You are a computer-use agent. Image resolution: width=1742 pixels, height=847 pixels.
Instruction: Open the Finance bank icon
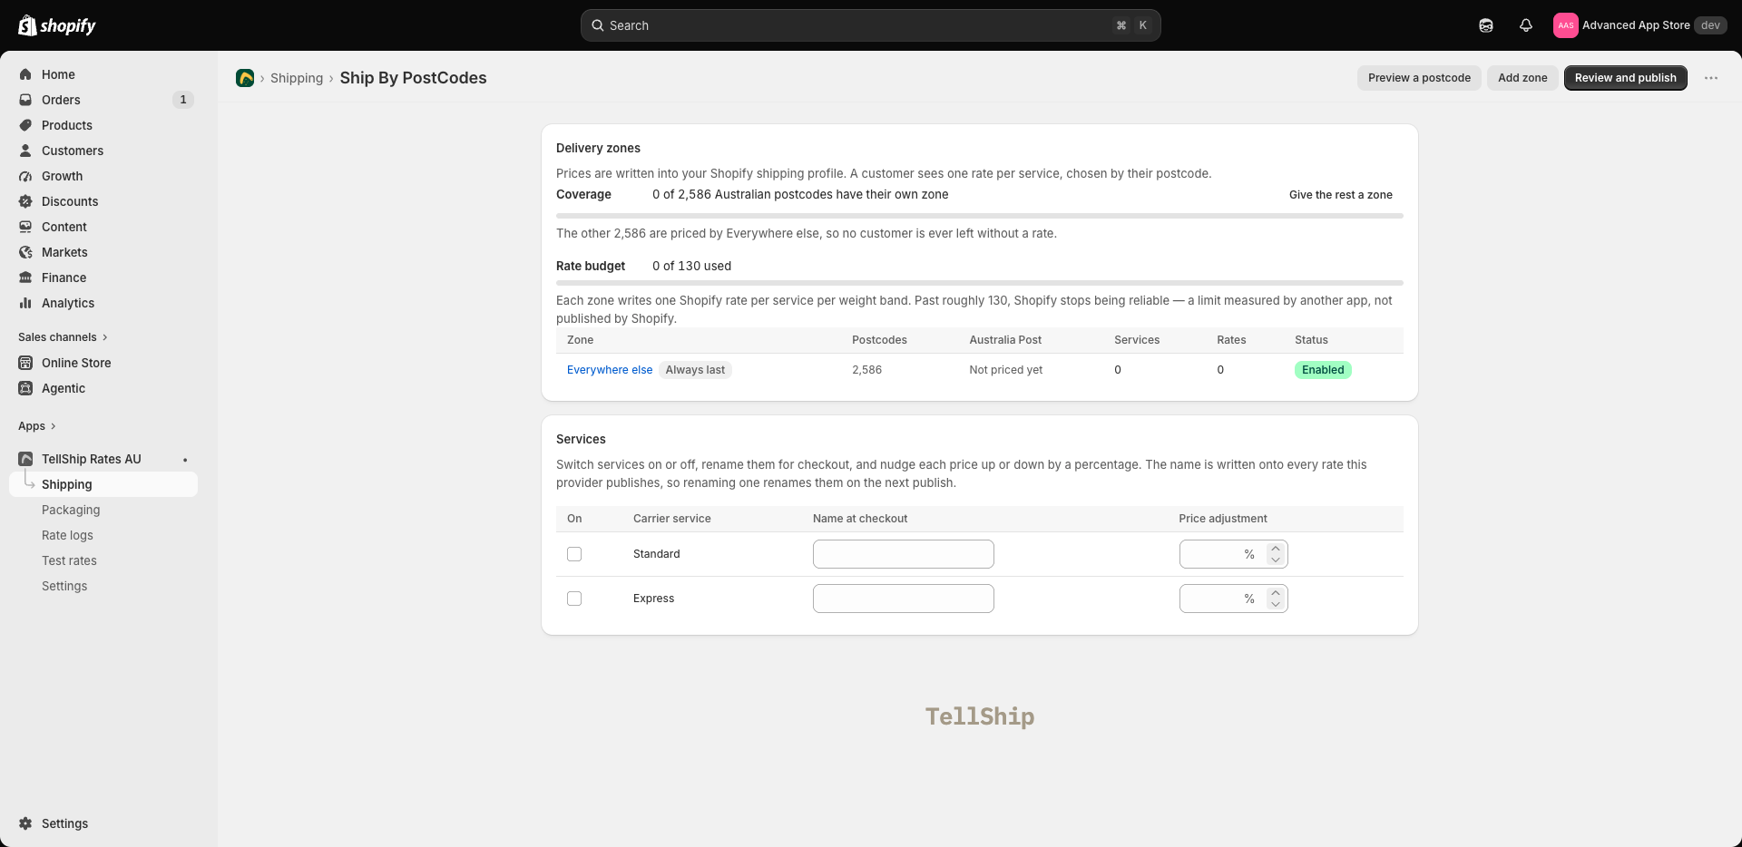pyautogui.click(x=25, y=277)
